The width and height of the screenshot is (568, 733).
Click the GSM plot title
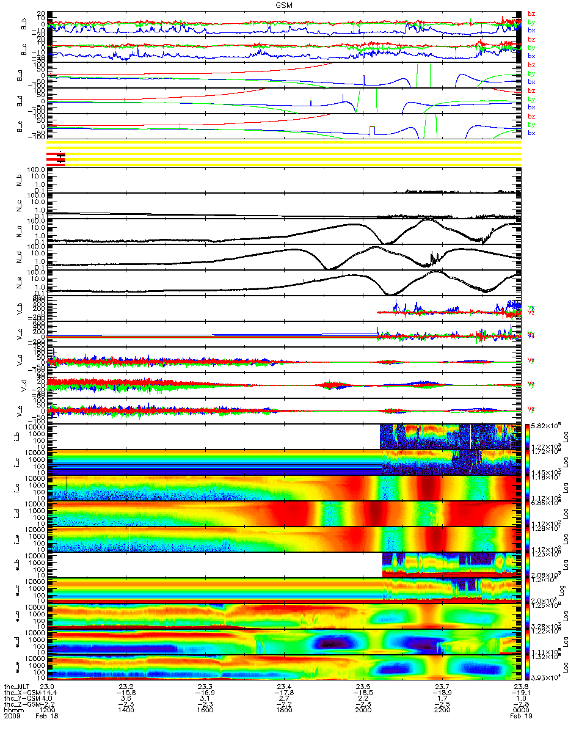(x=283, y=4)
